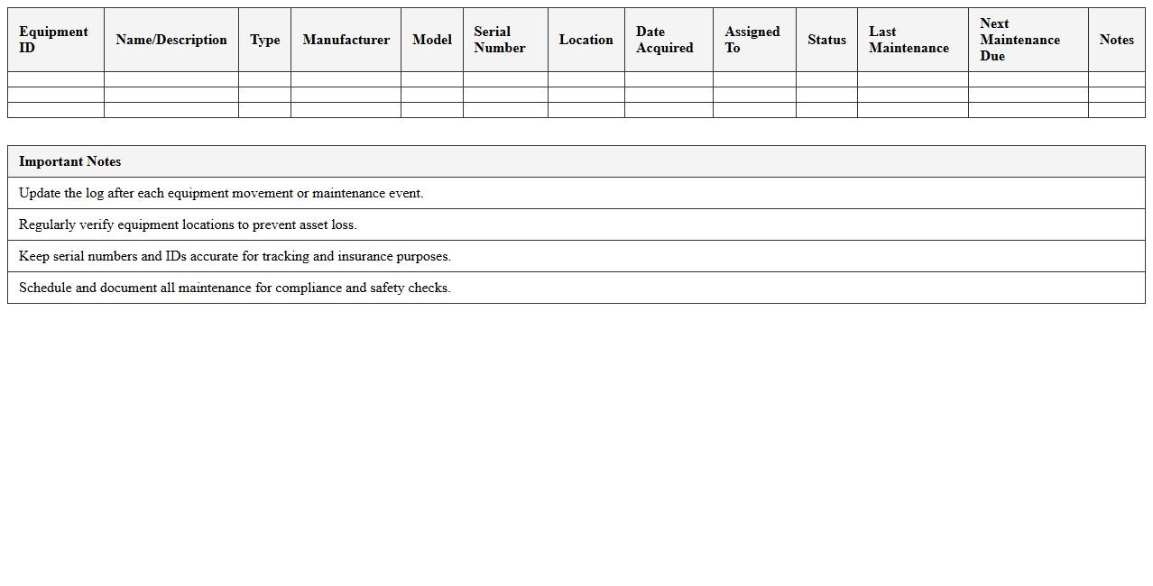Click the Model column header

[431, 40]
